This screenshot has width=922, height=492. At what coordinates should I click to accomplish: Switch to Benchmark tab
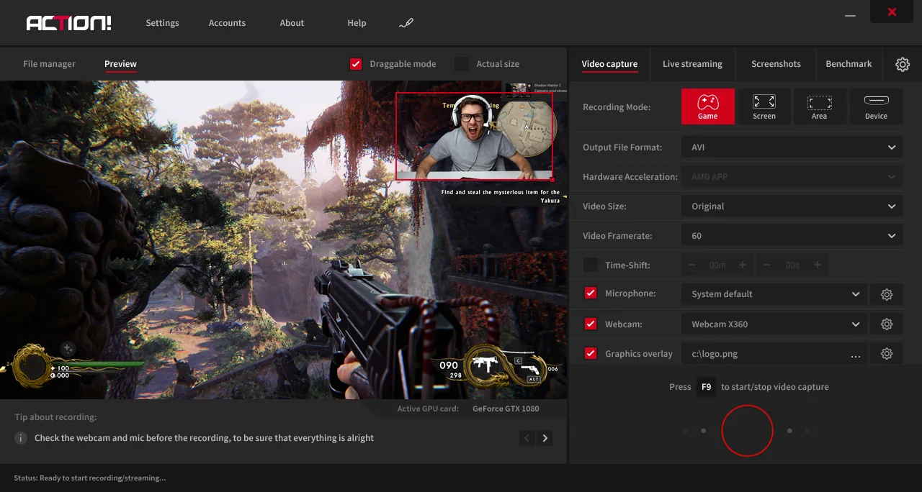pos(849,64)
